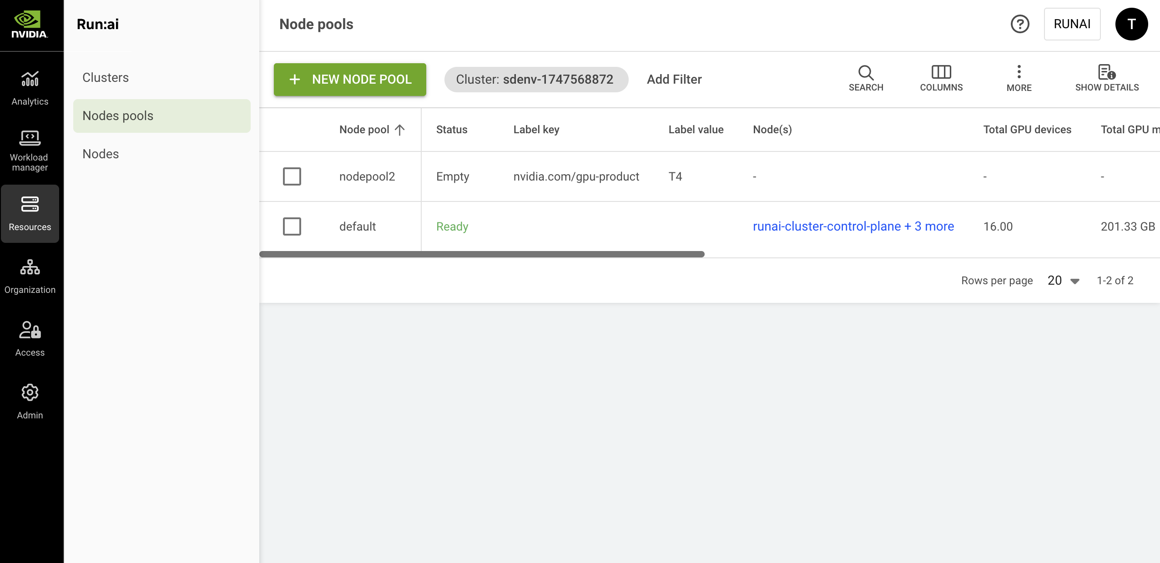Open the RUNAI tenant selector
Image resolution: width=1160 pixels, height=563 pixels.
click(x=1072, y=24)
